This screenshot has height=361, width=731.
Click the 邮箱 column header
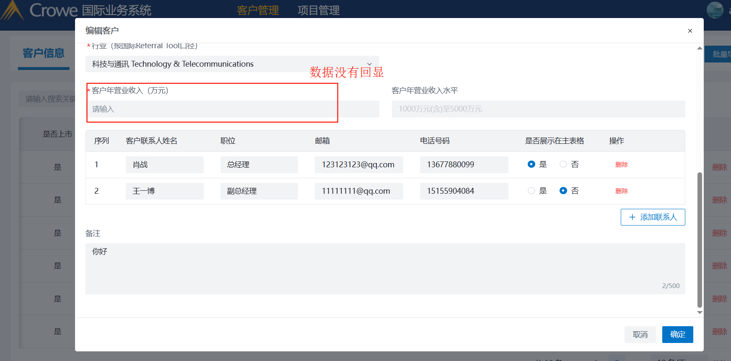tap(322, 141)
